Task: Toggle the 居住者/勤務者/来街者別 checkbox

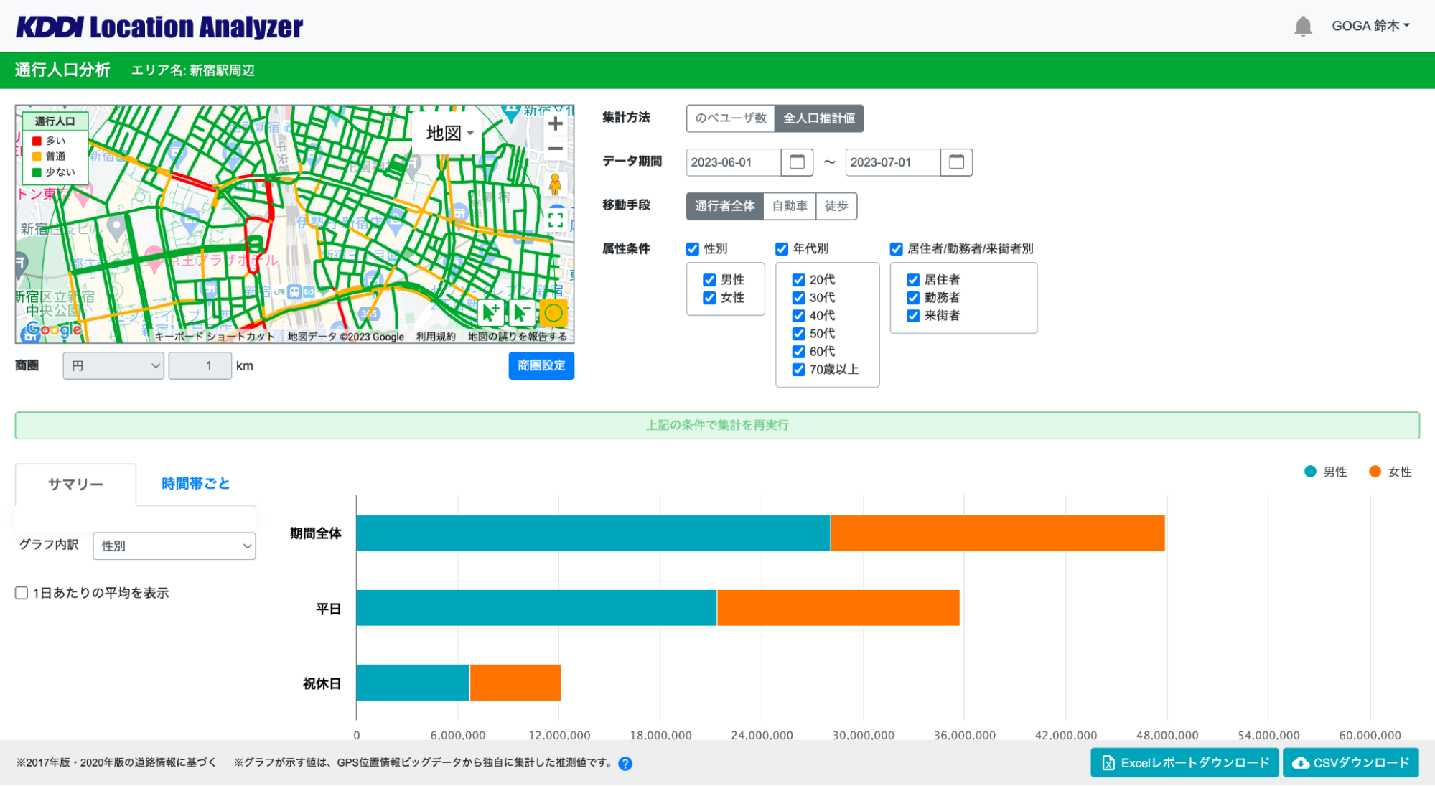Action: [x=896, y=249]
